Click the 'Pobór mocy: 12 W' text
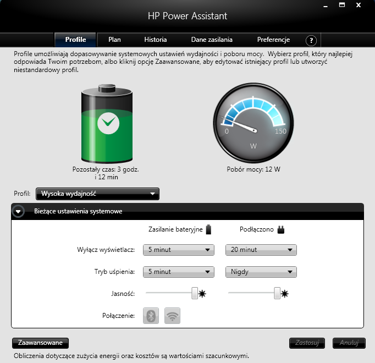 click(x=253, y=169)
